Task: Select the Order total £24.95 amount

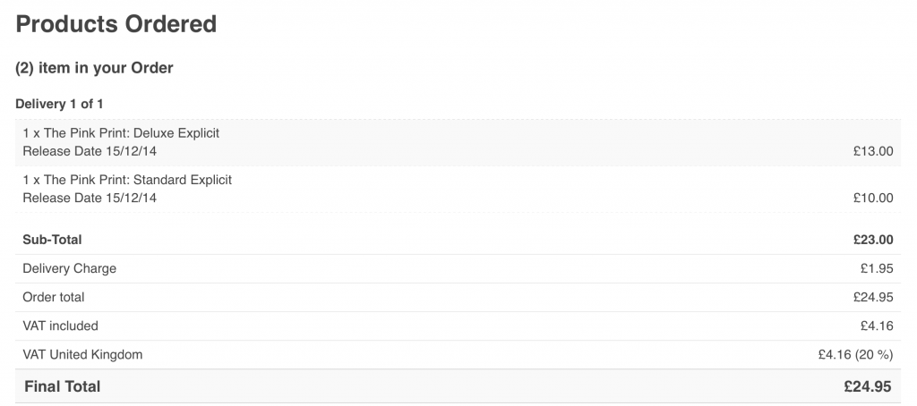Action: click(x=873, y=297)
